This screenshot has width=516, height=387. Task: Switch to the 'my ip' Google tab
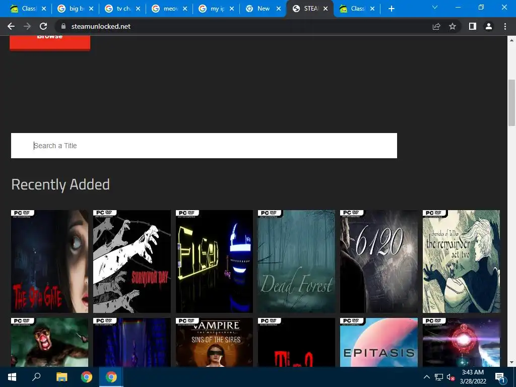[x=217, y=9]
